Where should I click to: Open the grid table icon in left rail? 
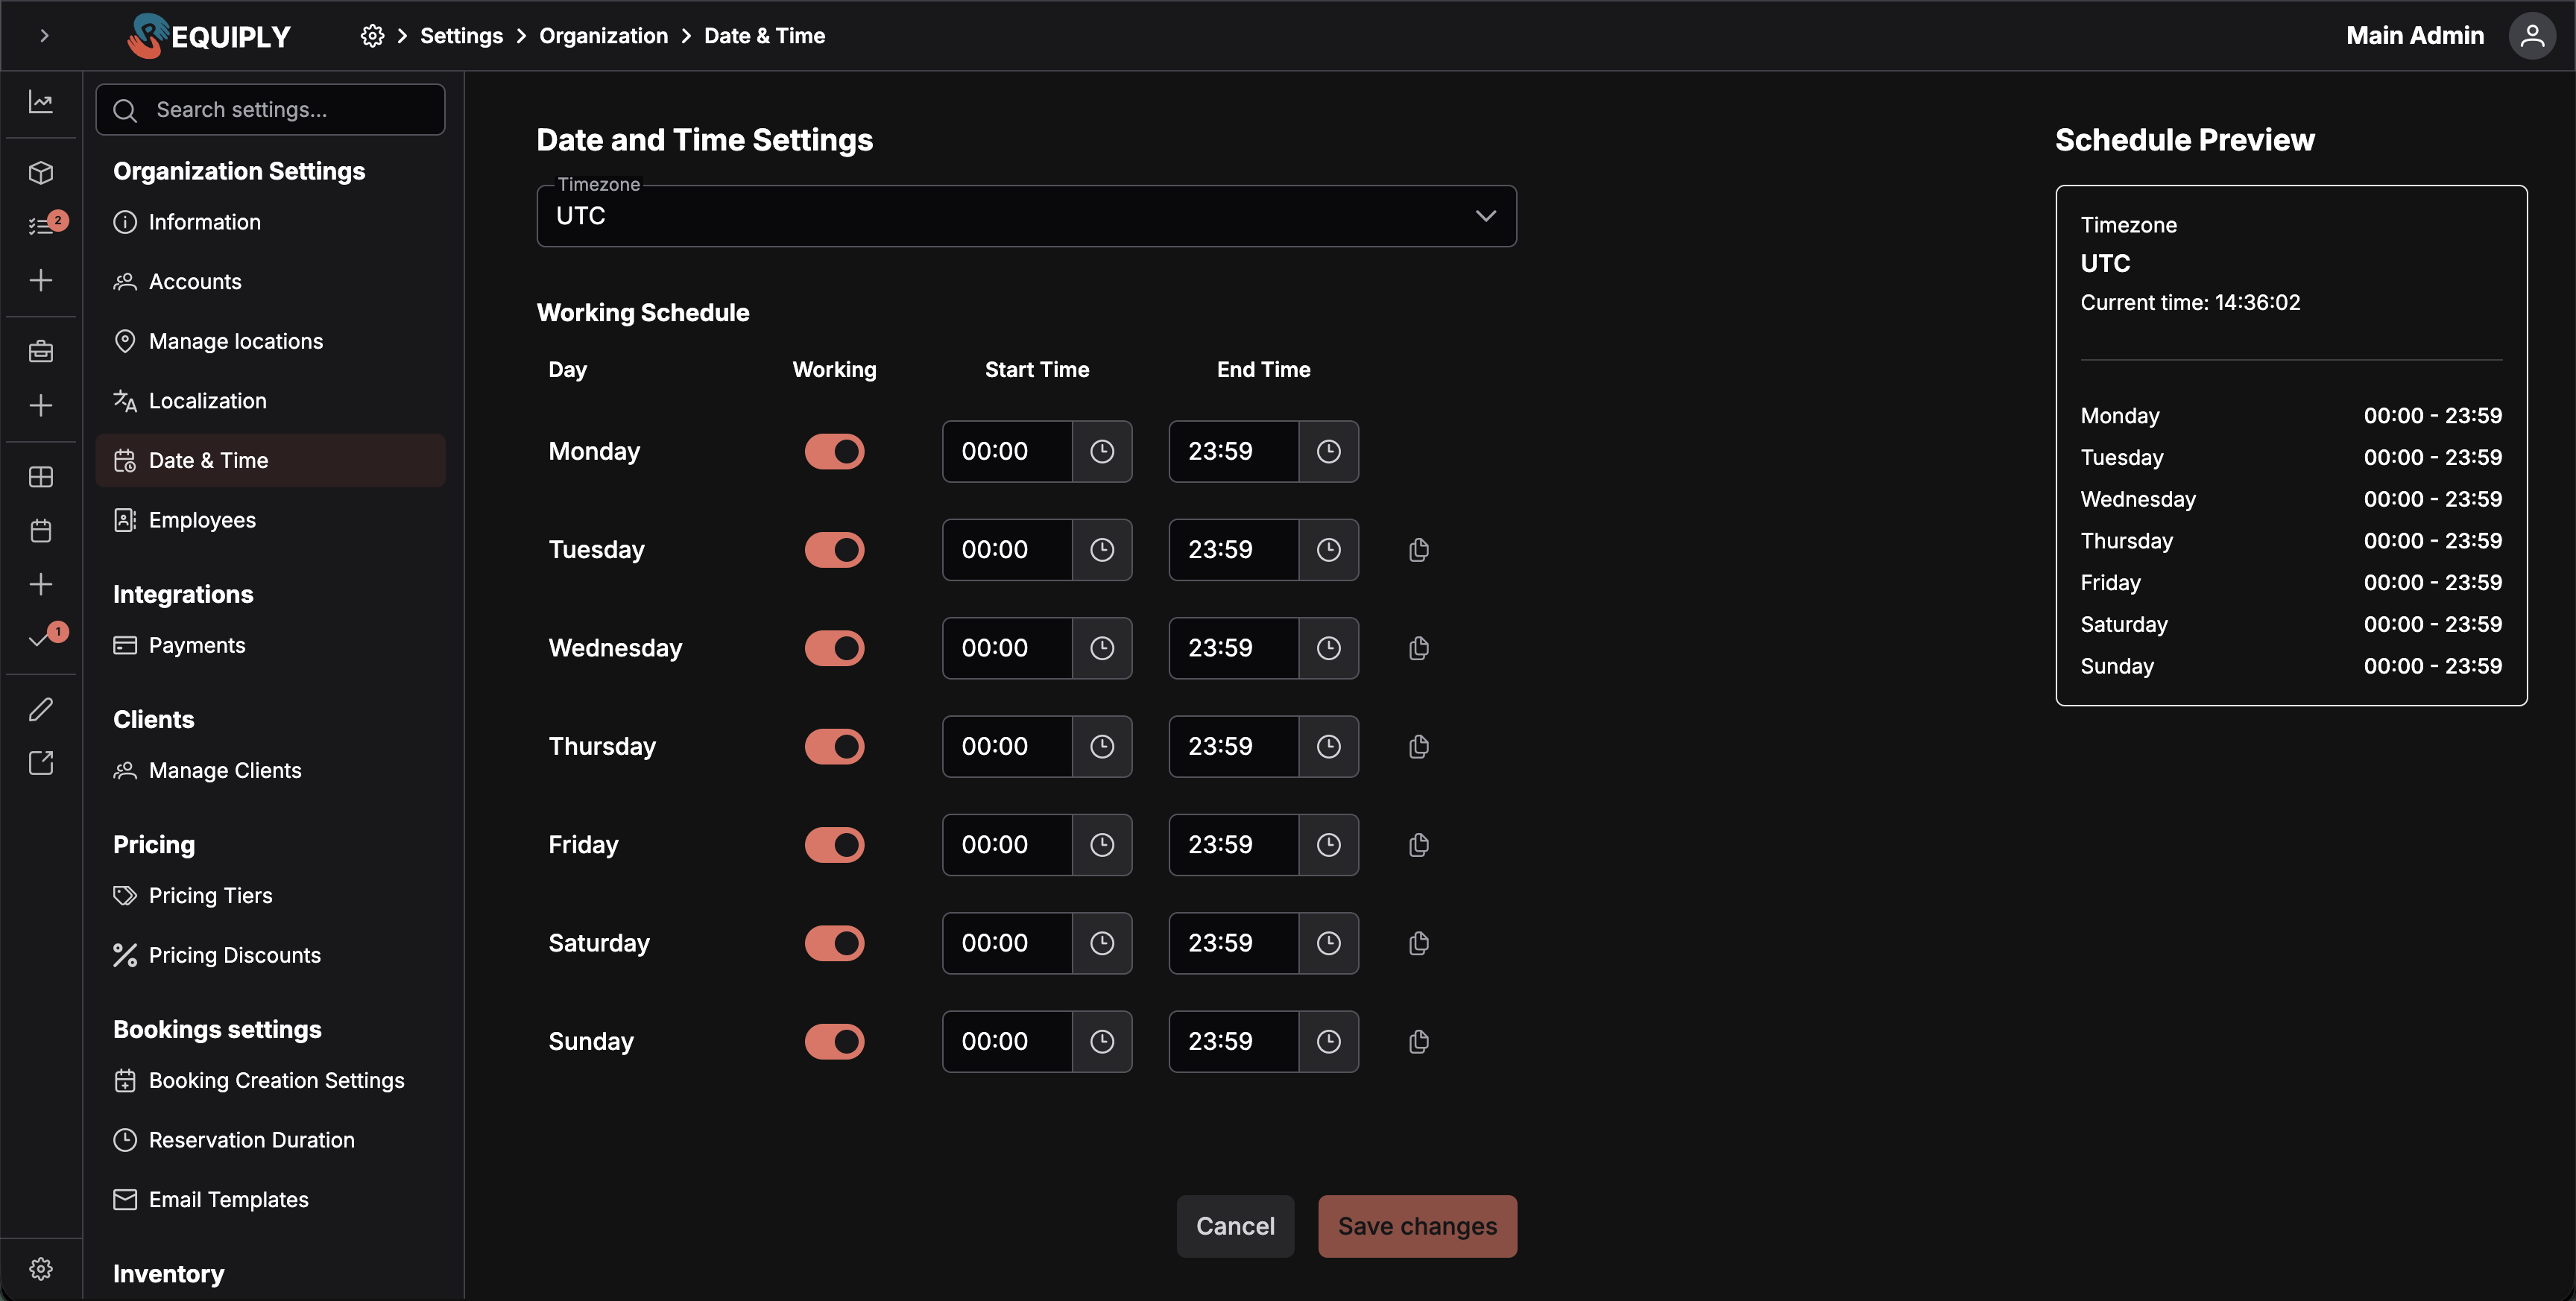tap(41, 477)
